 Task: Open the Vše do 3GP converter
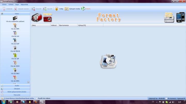point(15,41)
